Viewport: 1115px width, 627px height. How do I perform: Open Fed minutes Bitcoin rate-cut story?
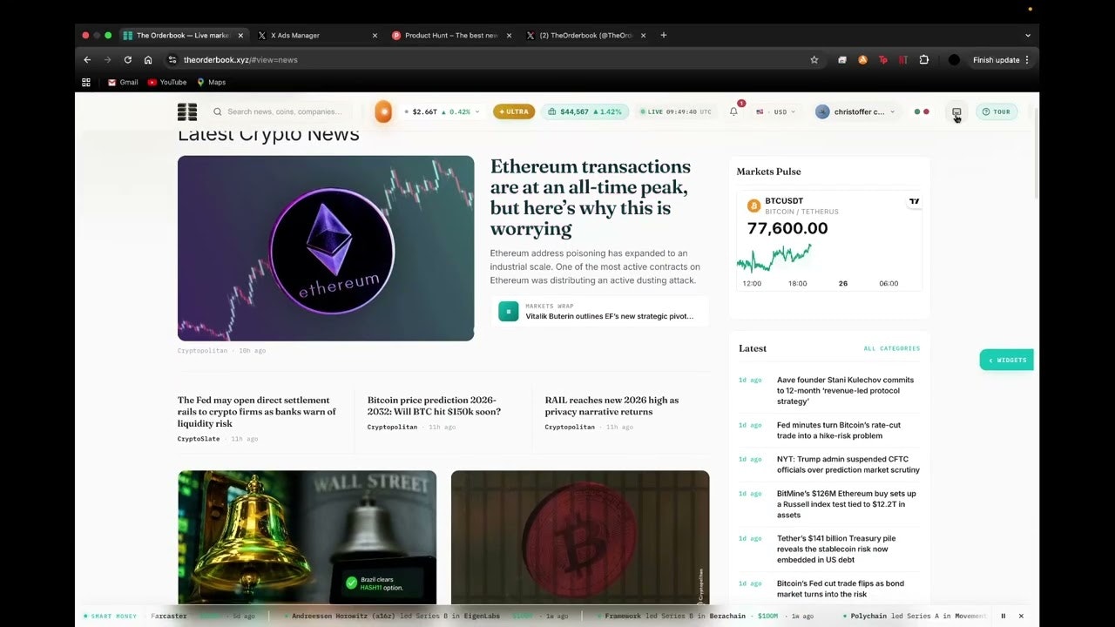pyautogui.click(x=839, y=430)
